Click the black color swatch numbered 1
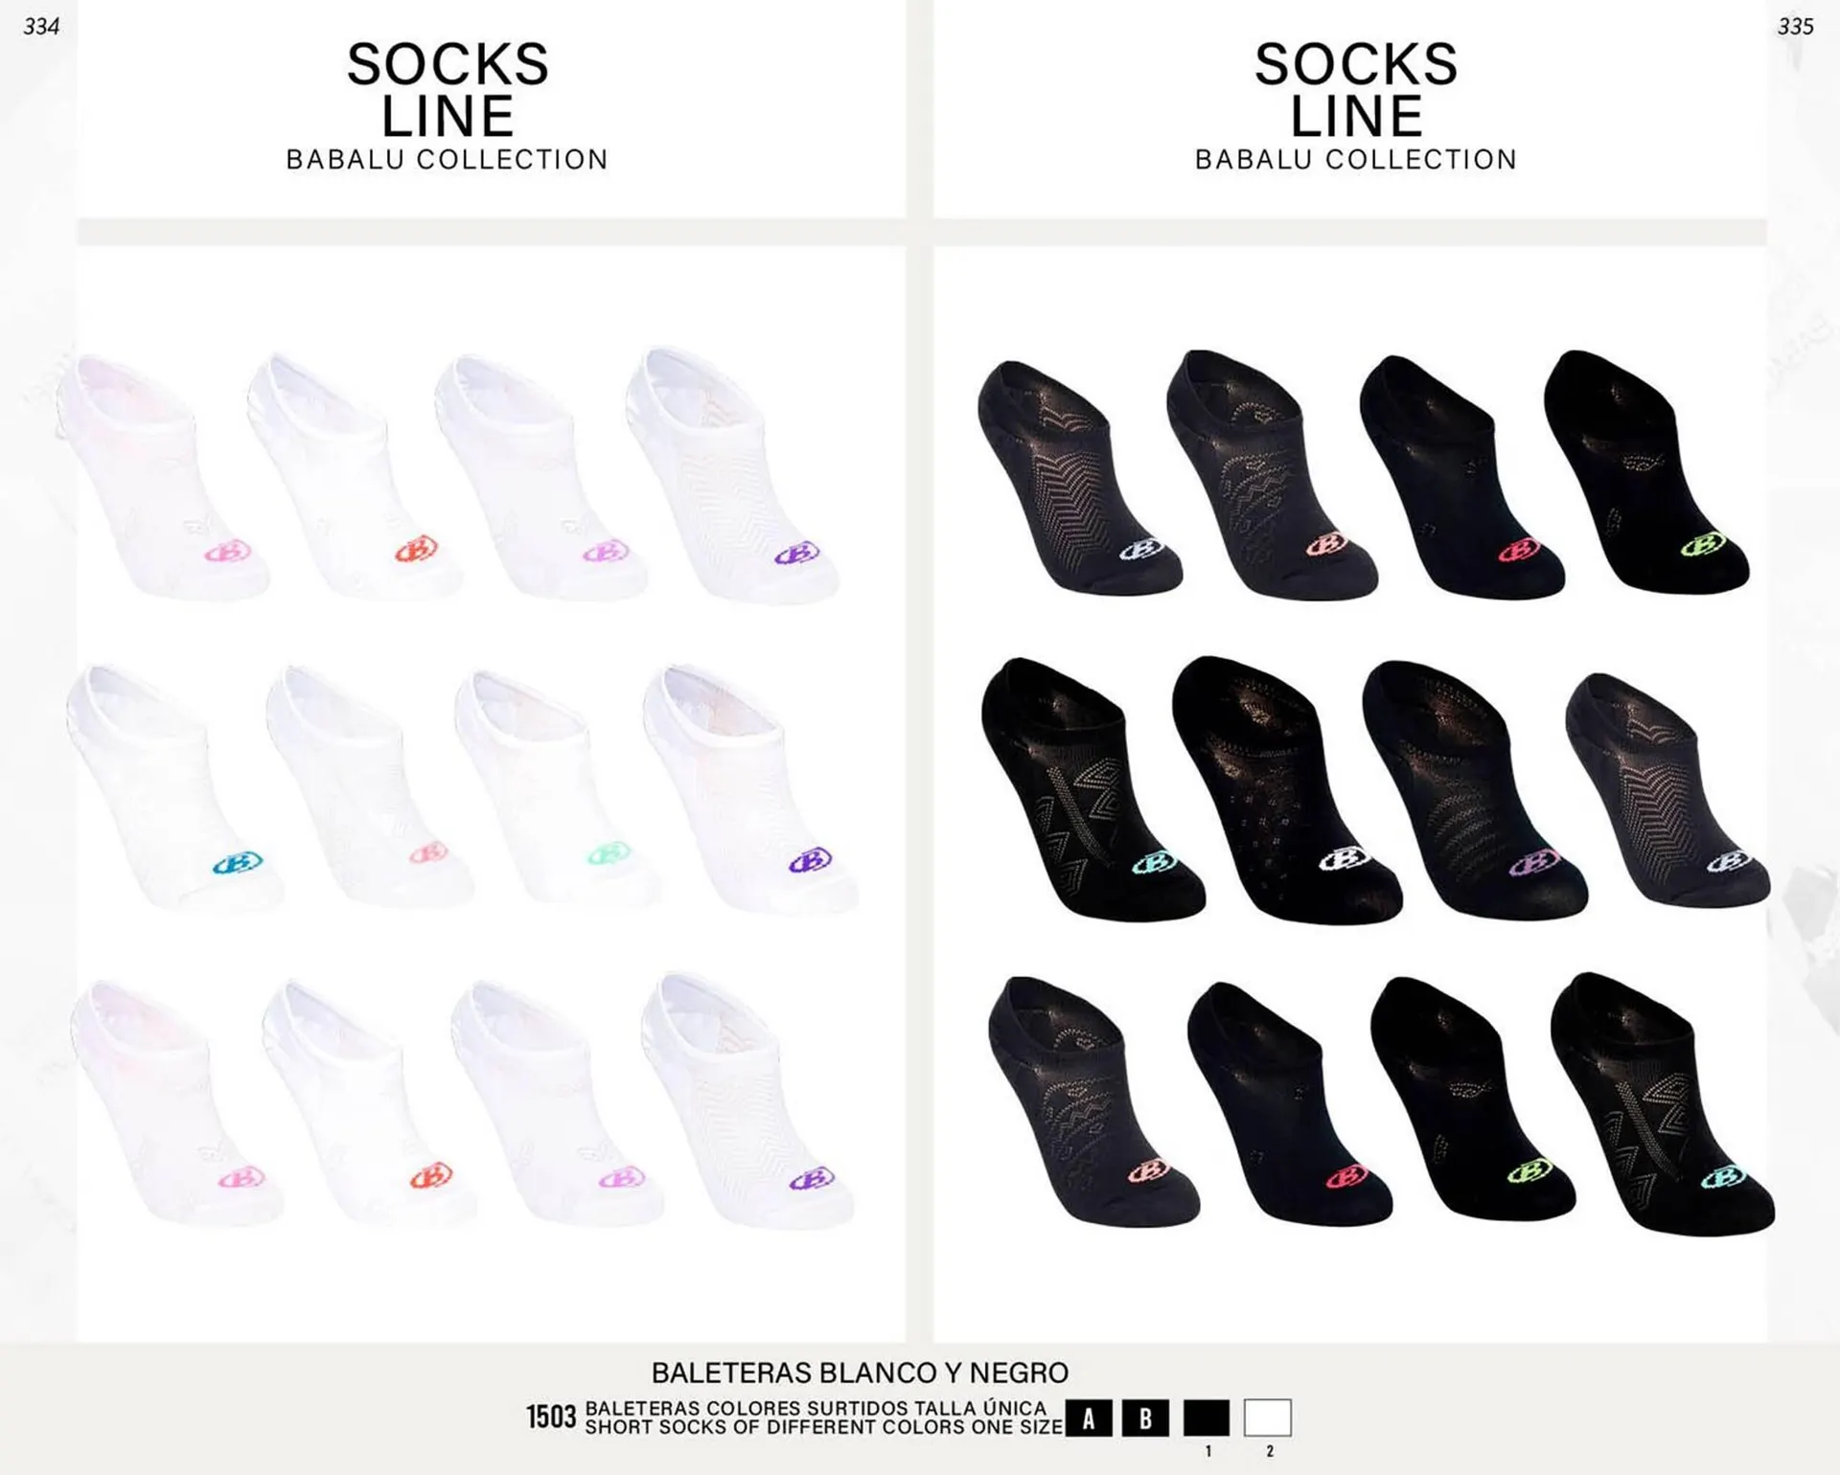Screen dimensions: 1840x1475 1206,1418
